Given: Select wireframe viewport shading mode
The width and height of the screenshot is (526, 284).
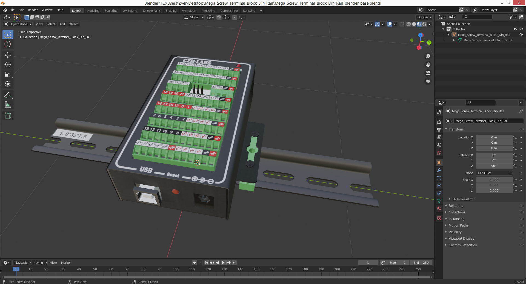Looking at the screenshot, I should point(409,24).
